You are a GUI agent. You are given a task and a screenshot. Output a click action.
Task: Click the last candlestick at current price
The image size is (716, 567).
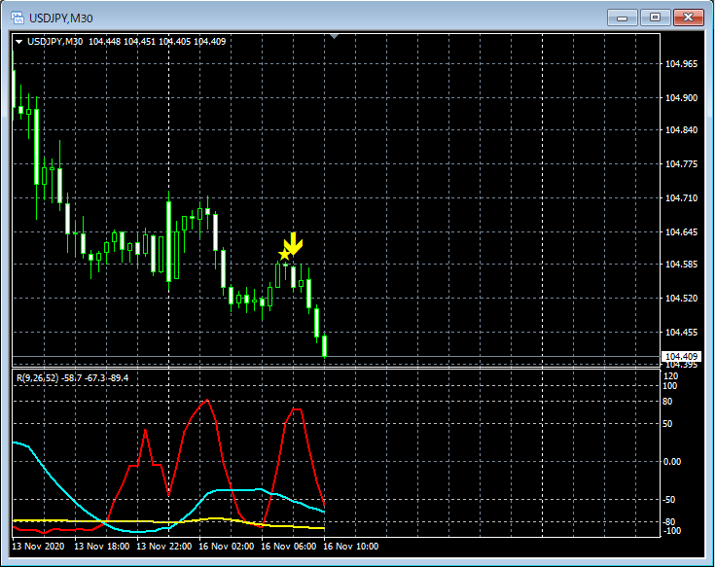[x=325, y=345]
